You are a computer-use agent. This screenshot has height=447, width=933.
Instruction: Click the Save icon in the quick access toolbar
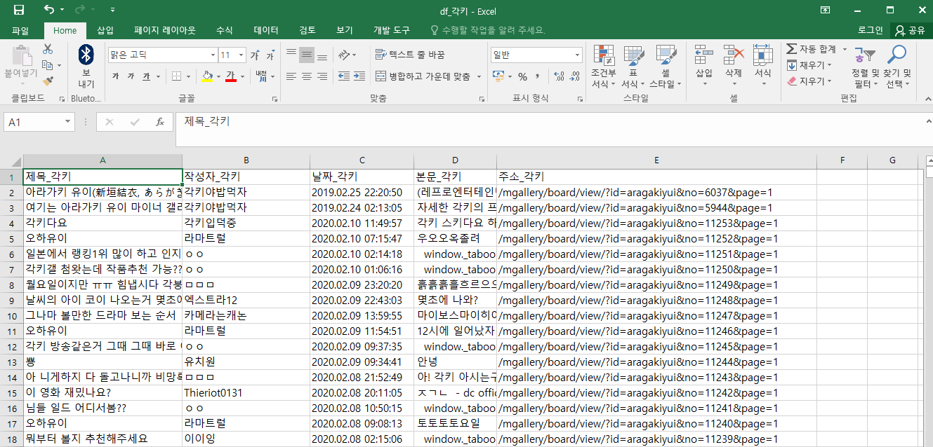tap(19, 10)
